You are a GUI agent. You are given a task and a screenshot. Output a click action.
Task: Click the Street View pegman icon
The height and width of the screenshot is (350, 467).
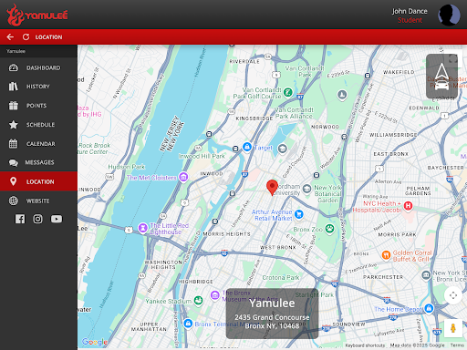click(453, 328)
